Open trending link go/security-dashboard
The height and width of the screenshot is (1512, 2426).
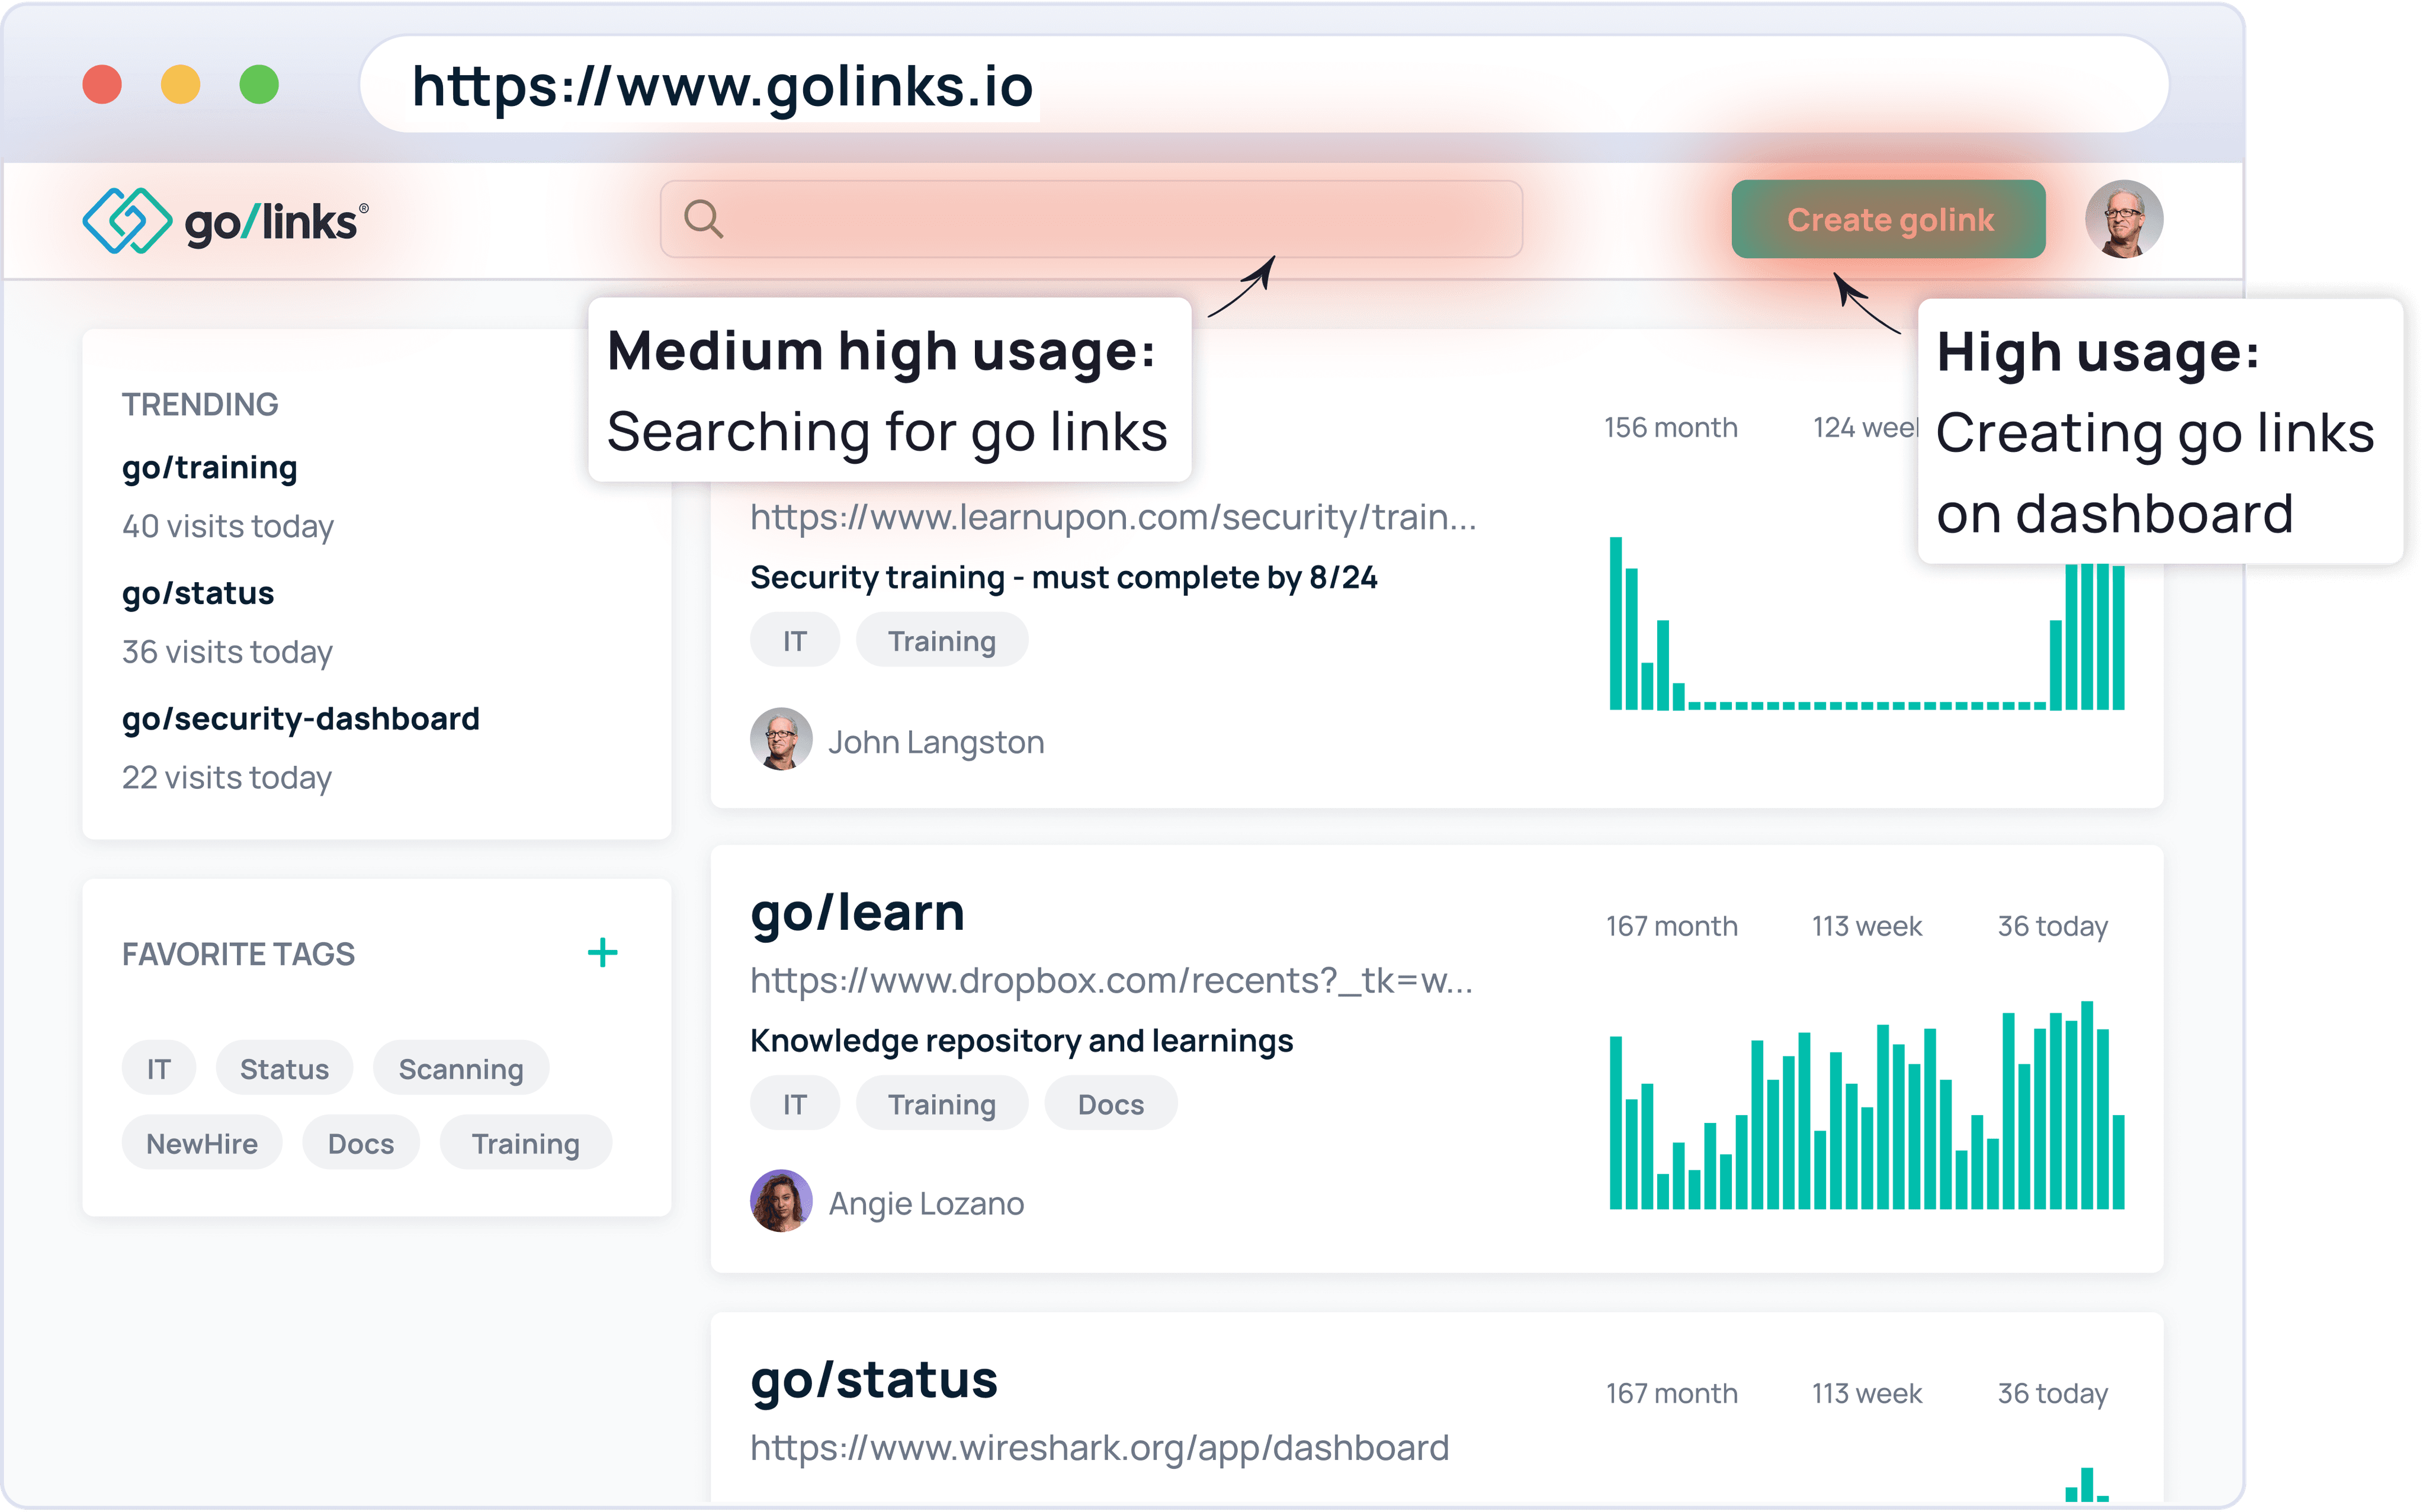[x=300, y=719]
